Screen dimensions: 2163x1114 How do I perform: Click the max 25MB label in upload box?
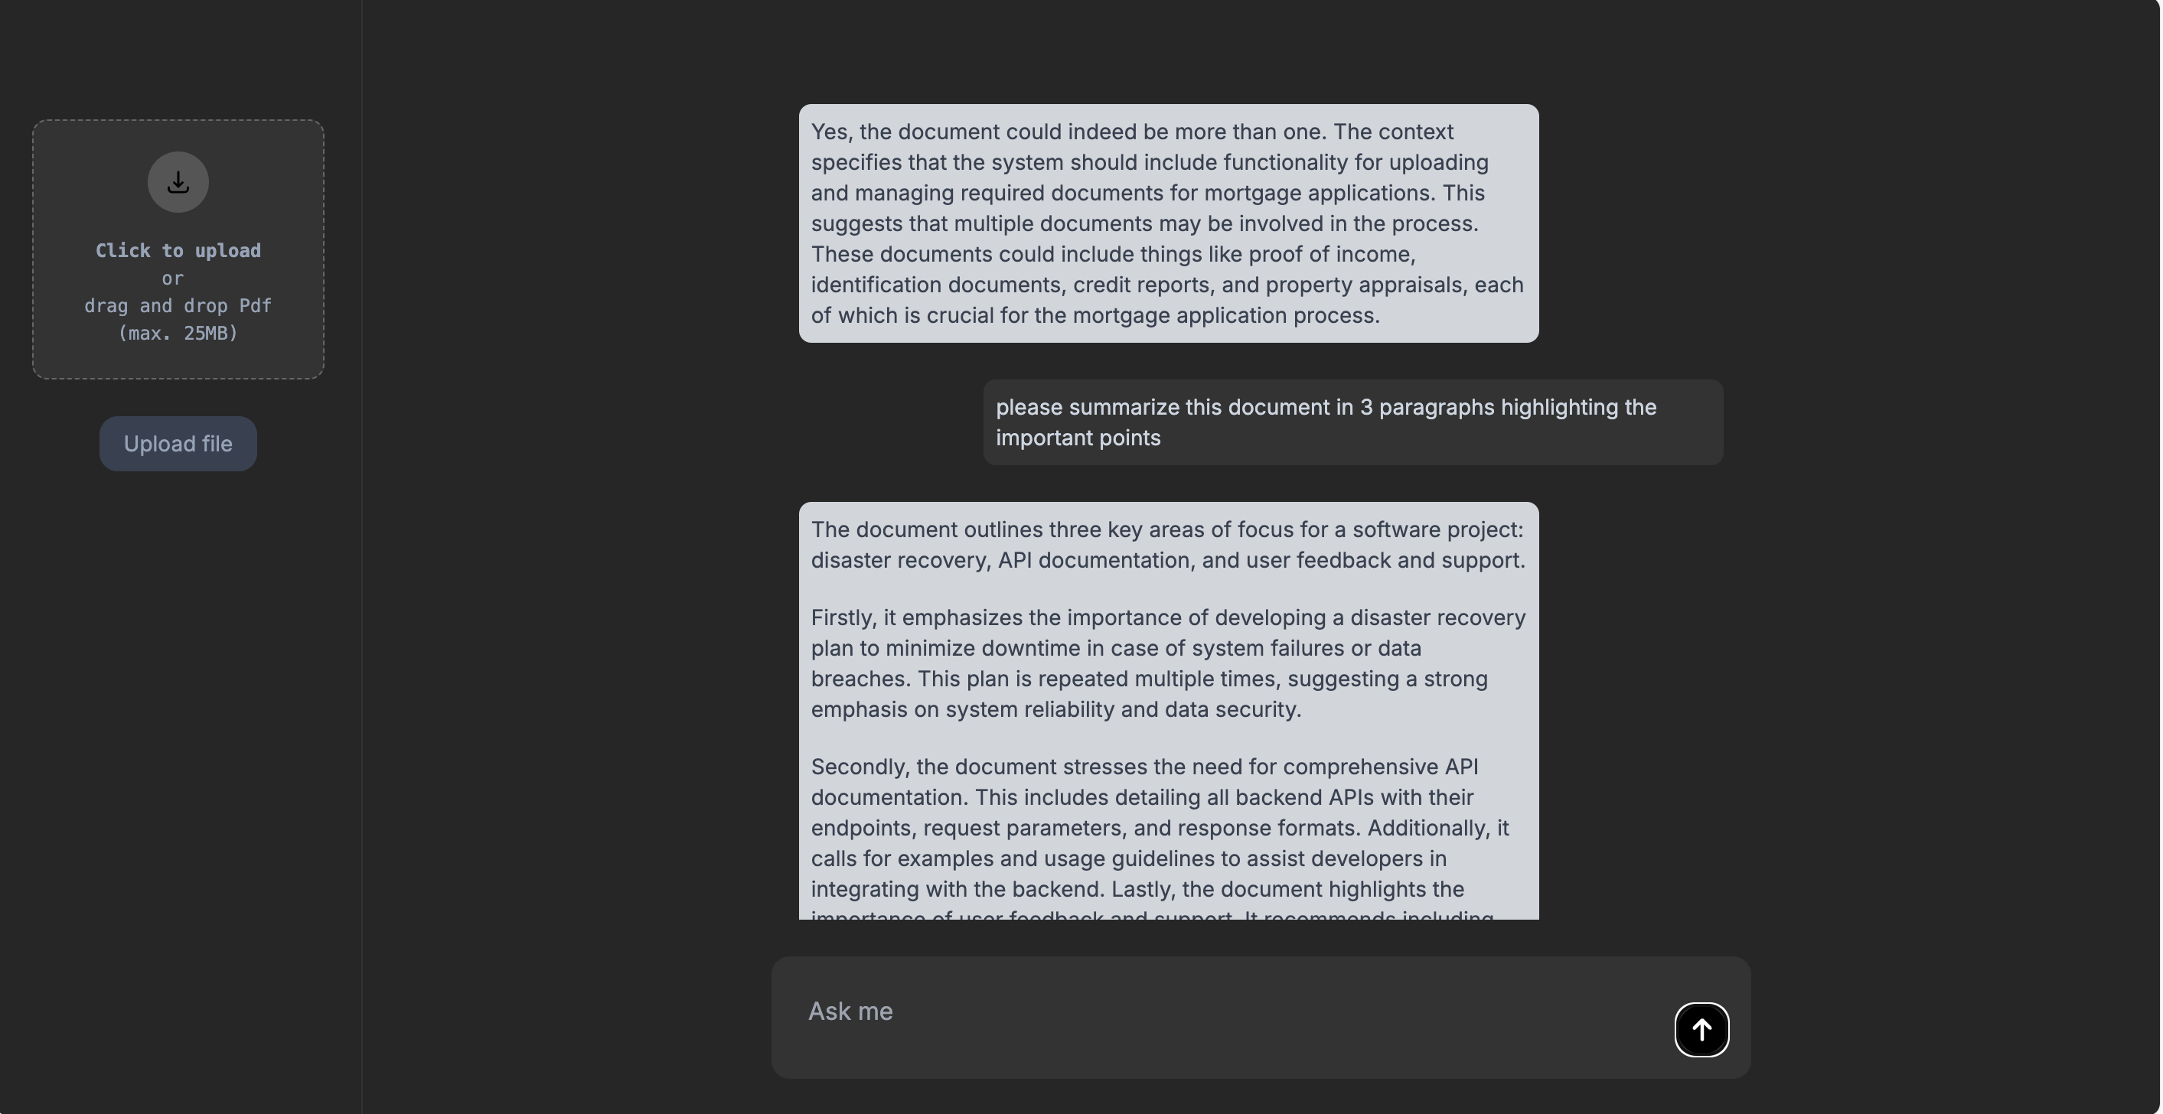click(x=177, y=332)
